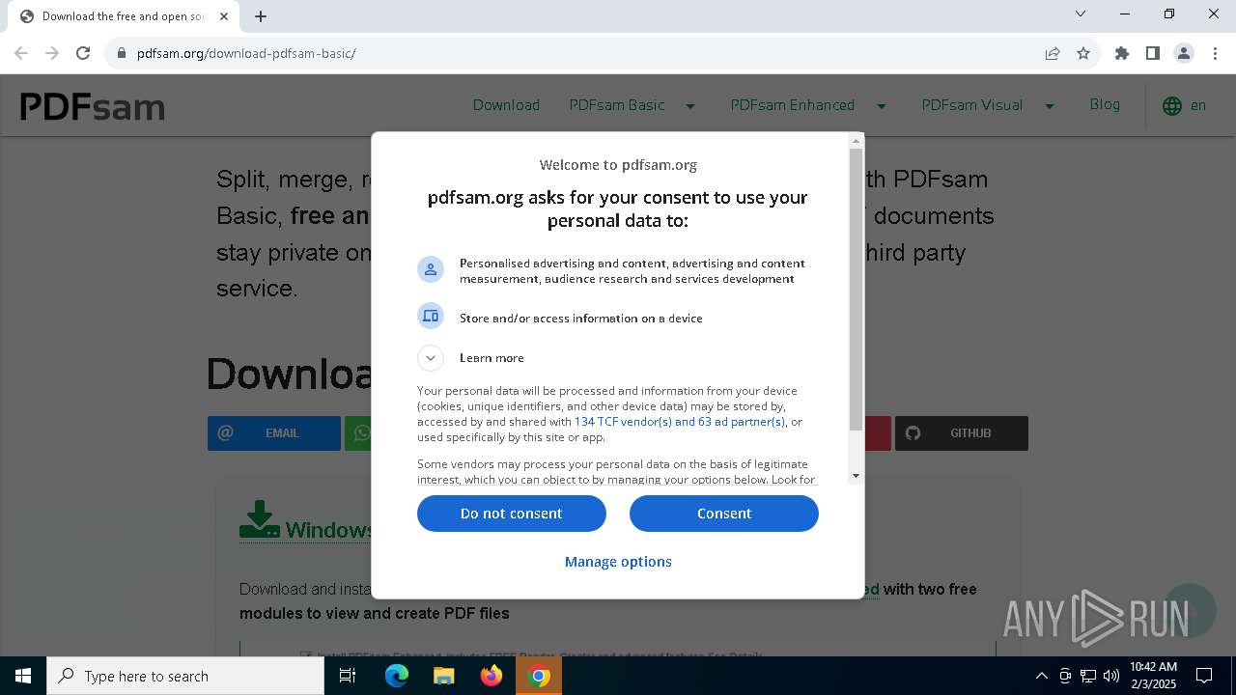Open Manage options link
The height and width of the screenshot is (695, 1236).
coord(618,562)
